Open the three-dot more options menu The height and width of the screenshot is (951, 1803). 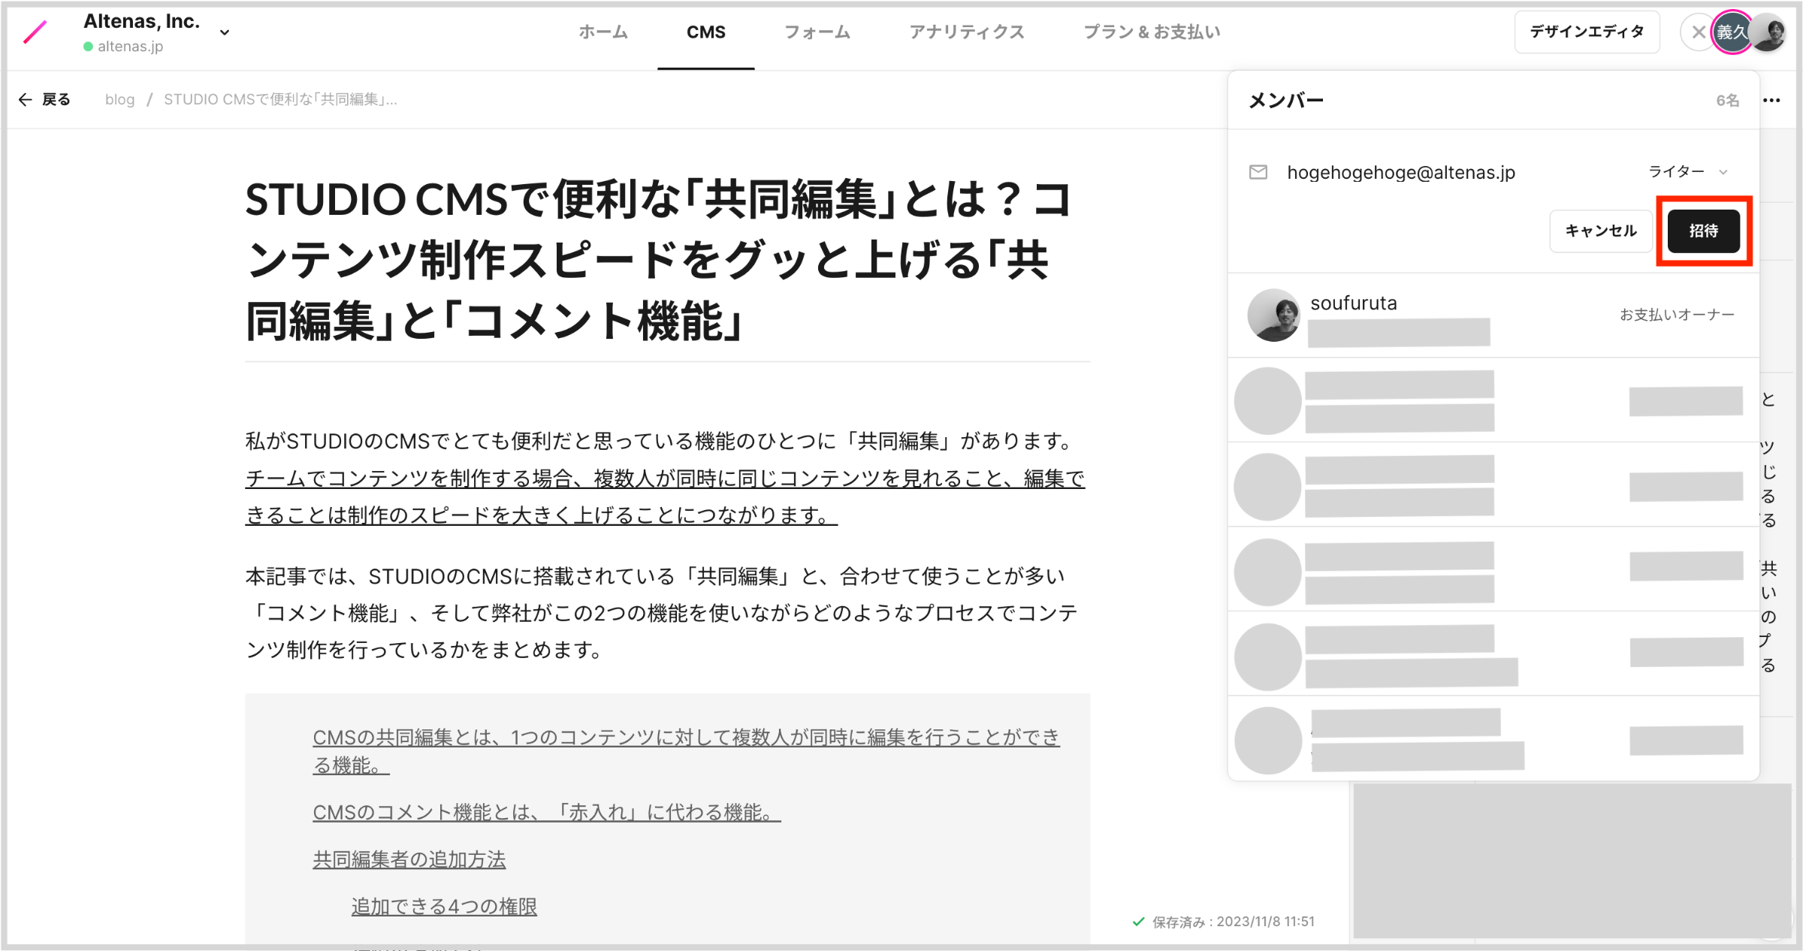[1771, 100]
